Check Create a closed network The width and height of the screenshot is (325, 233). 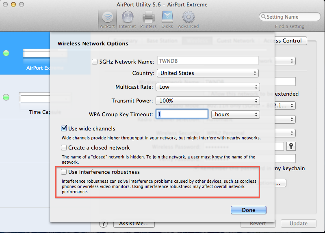coord(64,147)
